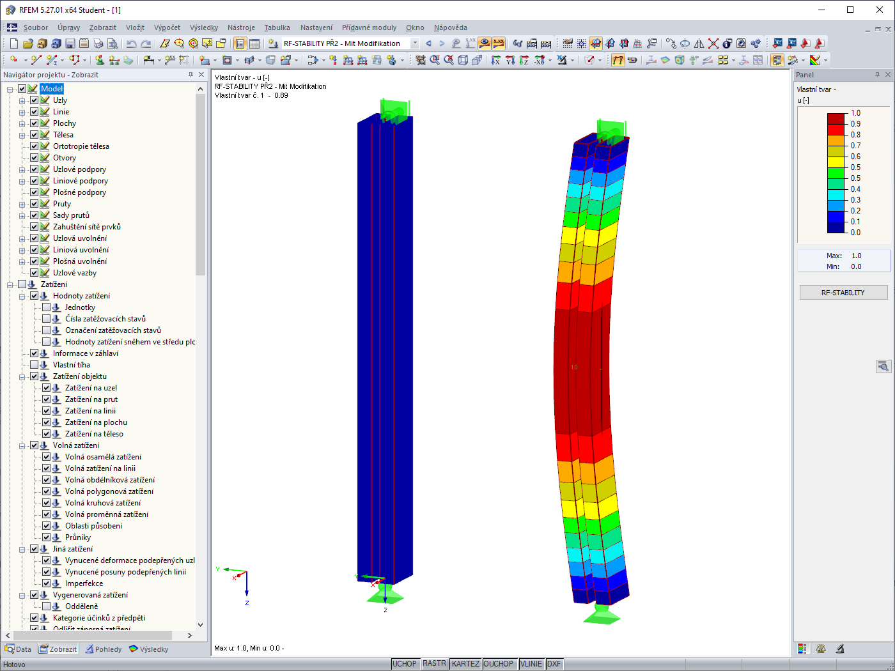The image size is (895, 671).
Task: Expand the Uzly tree node
Action: [22, 100]
